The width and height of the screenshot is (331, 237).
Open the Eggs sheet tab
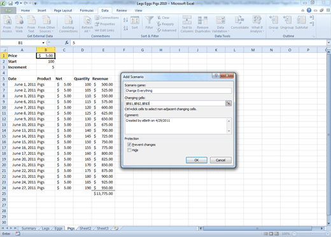(x=59, y=228)
